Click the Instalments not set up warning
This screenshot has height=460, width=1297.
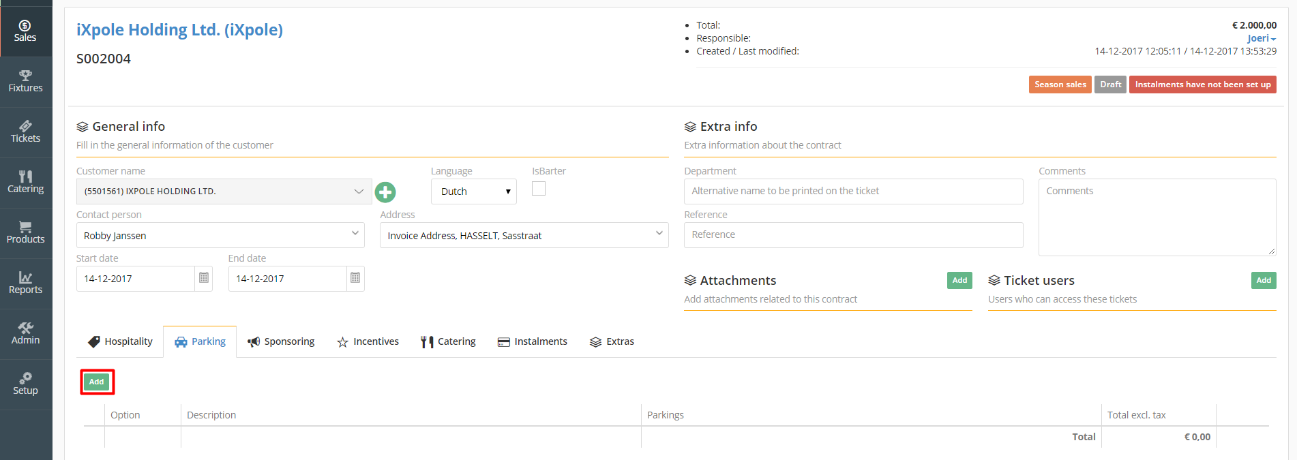coord(1203,85)
